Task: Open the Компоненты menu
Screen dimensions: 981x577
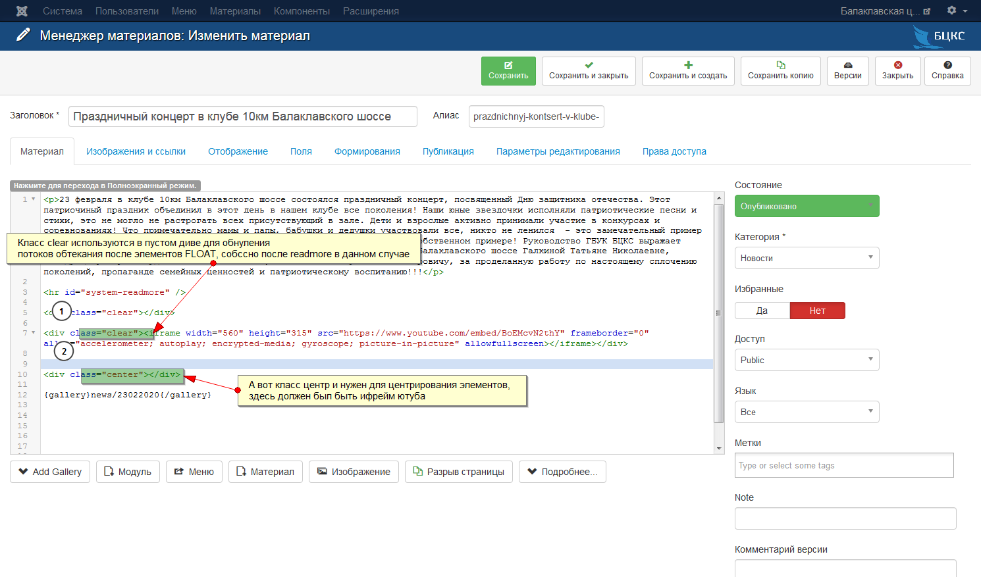Action: pyautogui.click(x=302, y=11)
